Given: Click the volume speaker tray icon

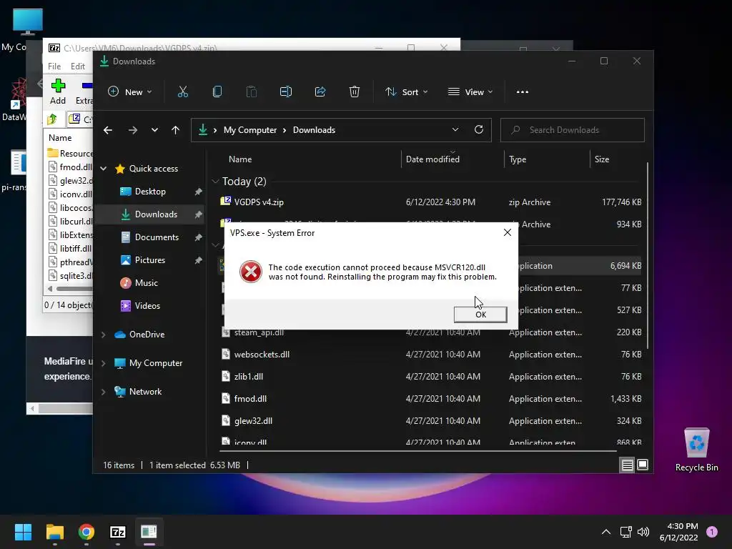Looking at the screenshot, I should pyautogui.click(x=643, y=532).
